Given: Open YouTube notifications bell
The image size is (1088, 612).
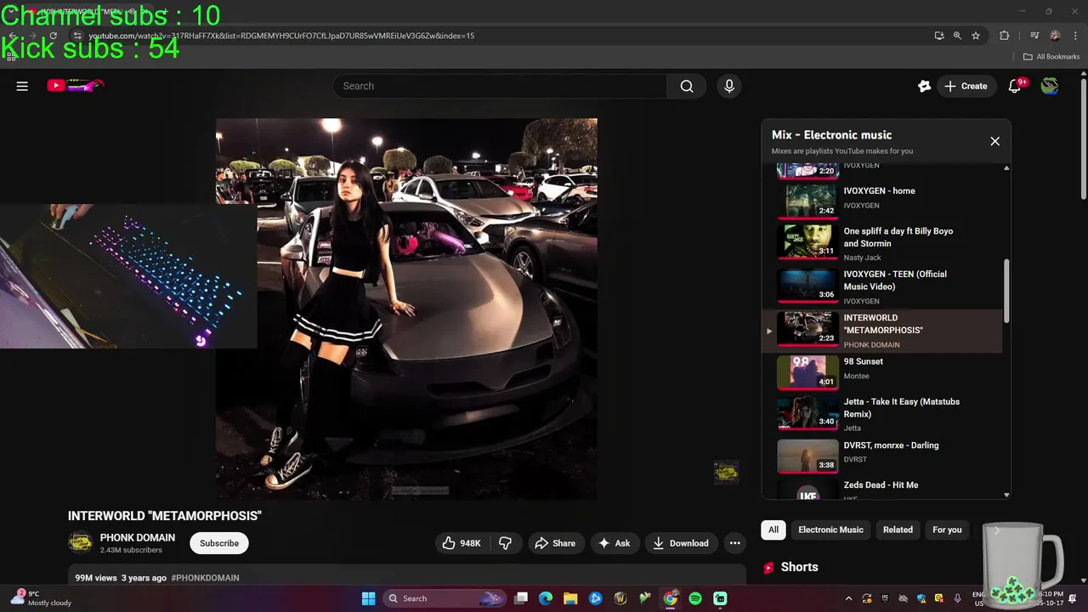Looking at the screenshot, I should tap(1015, 86).
